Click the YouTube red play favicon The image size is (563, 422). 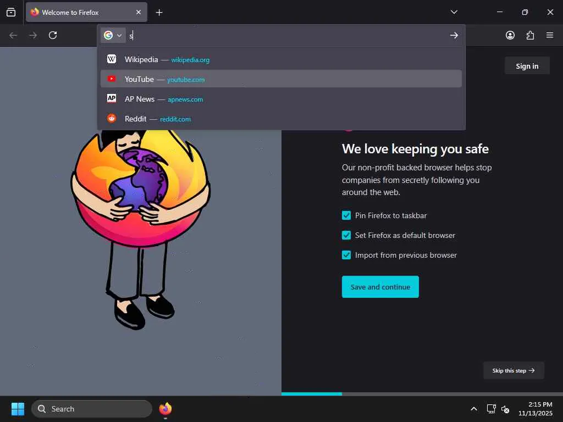(112, 79)
